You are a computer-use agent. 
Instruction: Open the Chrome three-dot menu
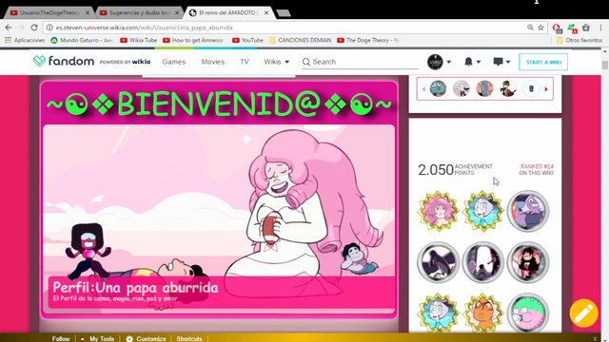(x=600, y=28)
